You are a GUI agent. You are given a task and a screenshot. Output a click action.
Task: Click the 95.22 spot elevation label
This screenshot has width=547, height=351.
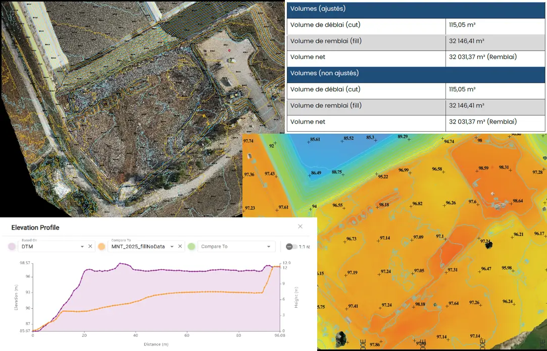pyautogui.click(x=383, y=177)
